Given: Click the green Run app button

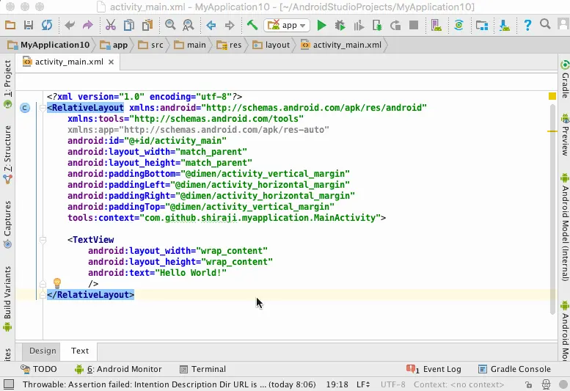Looking at the screenshot, I should (x=321, y=25).
